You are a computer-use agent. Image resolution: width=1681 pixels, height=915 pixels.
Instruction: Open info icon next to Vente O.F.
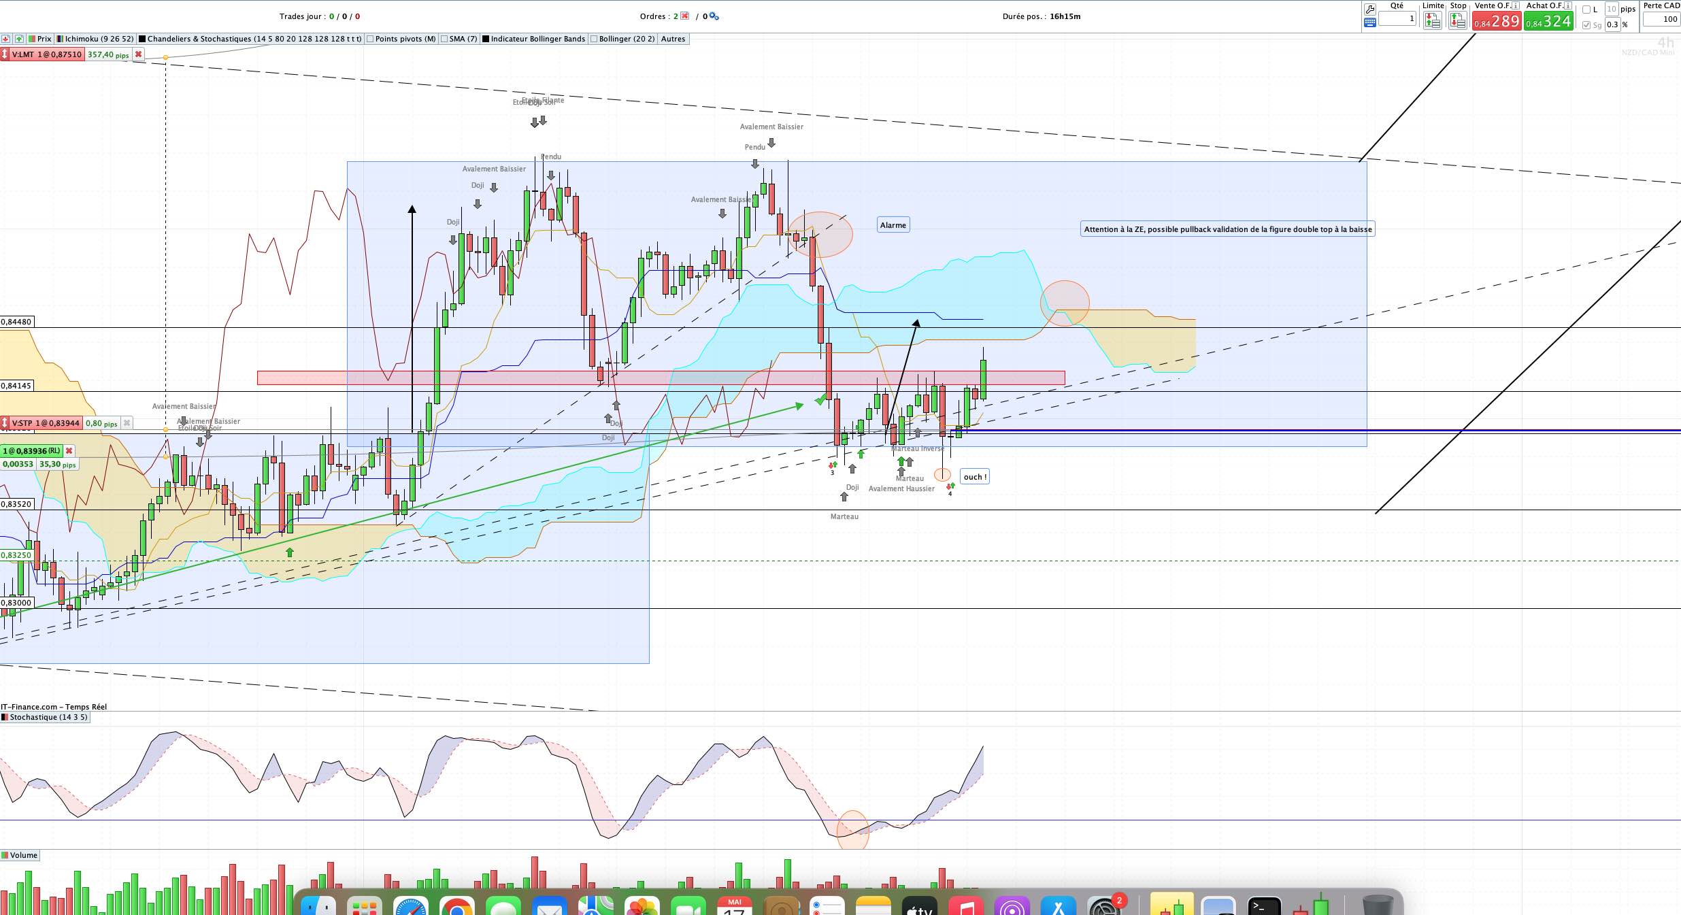click(1515, 5)
